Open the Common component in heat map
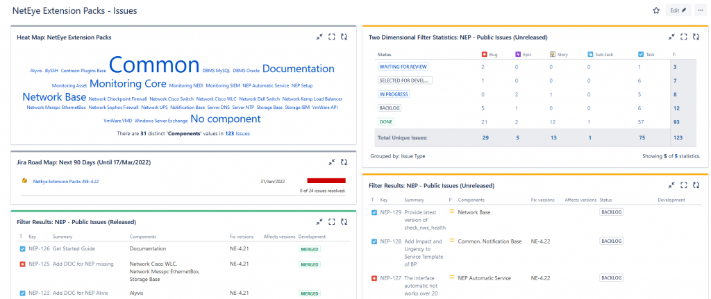 (x=154, y=65)
